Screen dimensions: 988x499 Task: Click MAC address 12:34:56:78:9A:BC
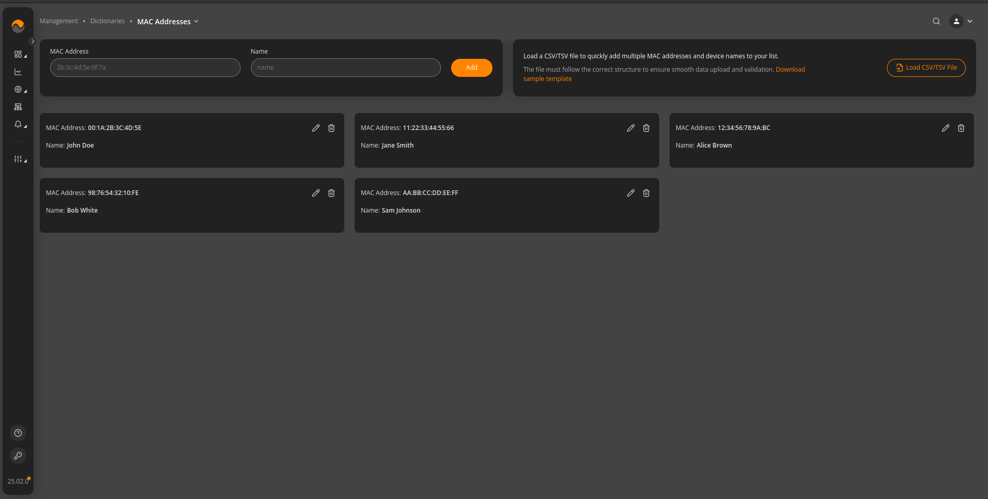744,128
